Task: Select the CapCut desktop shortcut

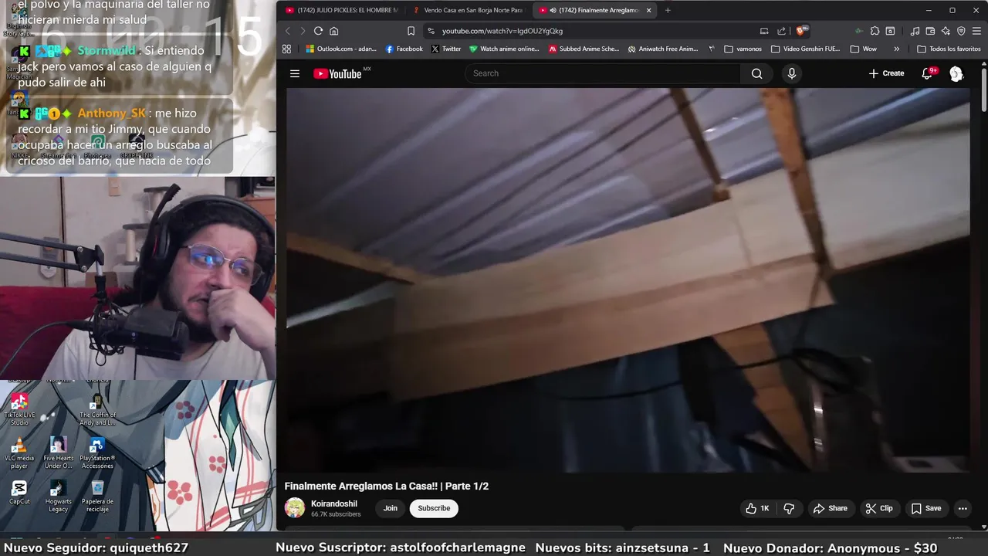Action: click(19, 493)
